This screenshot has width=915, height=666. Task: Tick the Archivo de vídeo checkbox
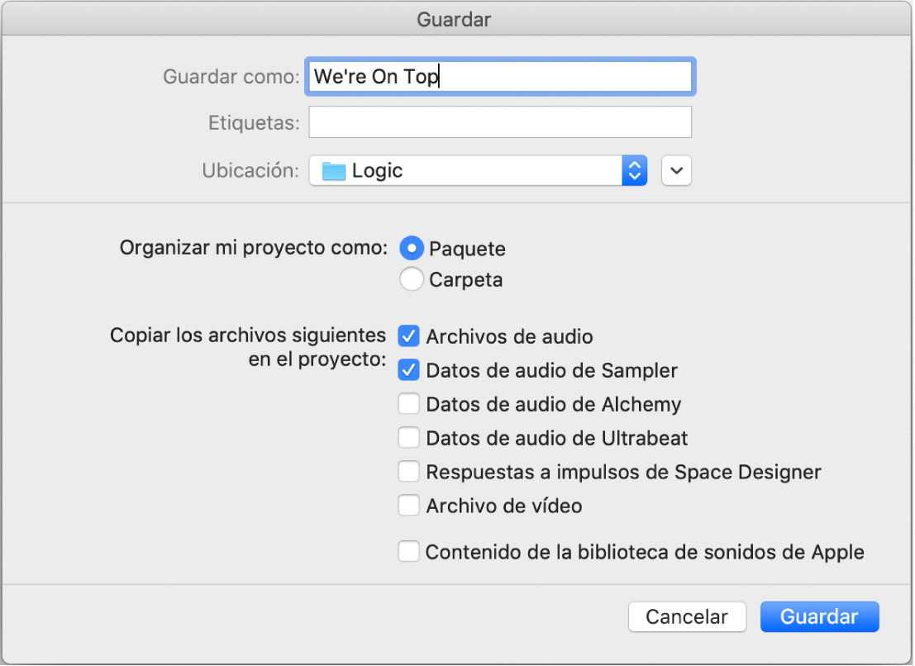[x=409, y=506]
